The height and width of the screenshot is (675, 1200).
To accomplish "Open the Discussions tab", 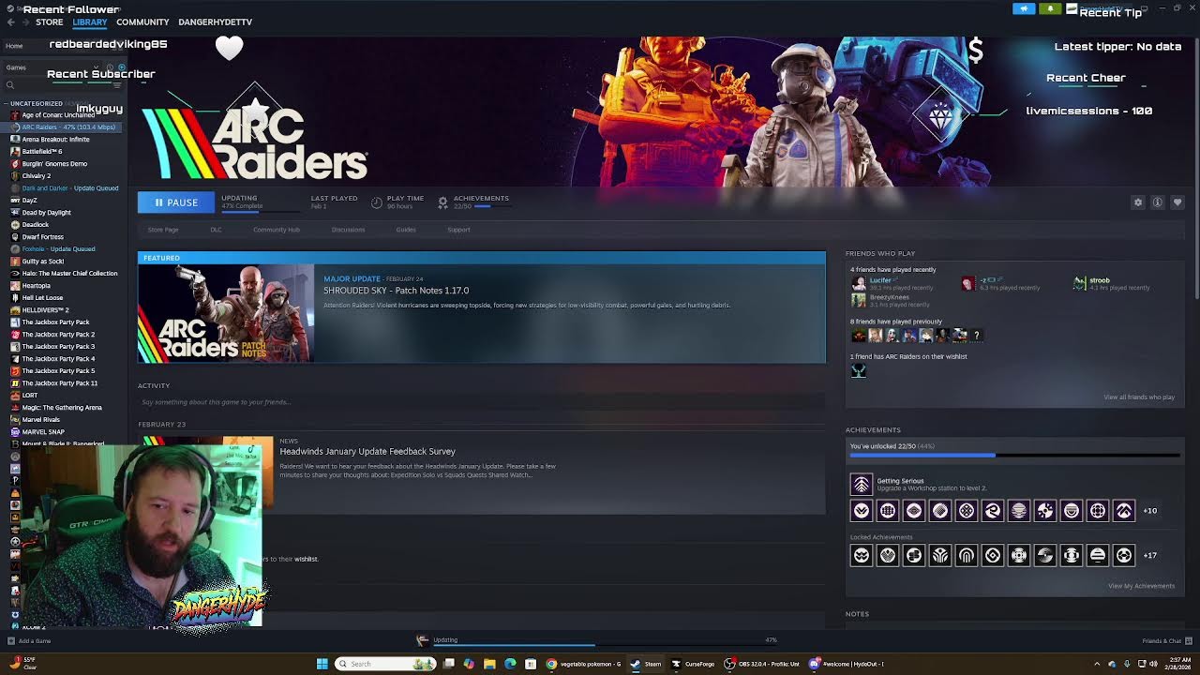I will [x=348, y=230].
